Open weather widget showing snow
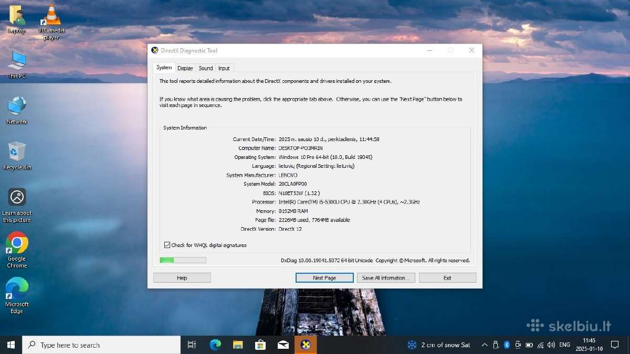630x354 pixels. point(439,345)
